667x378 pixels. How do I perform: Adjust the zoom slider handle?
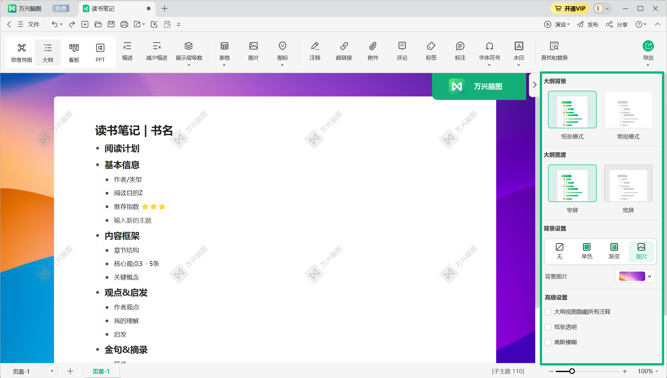(x=572, y=371)
